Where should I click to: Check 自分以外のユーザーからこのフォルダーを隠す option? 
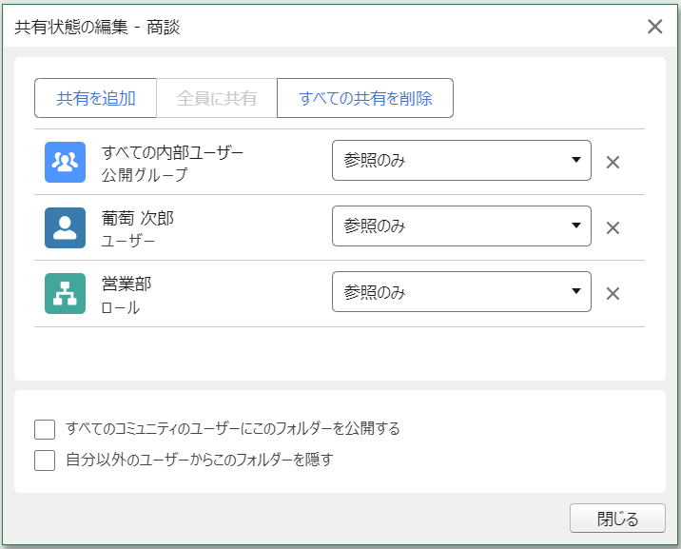(x=45, y=460)
